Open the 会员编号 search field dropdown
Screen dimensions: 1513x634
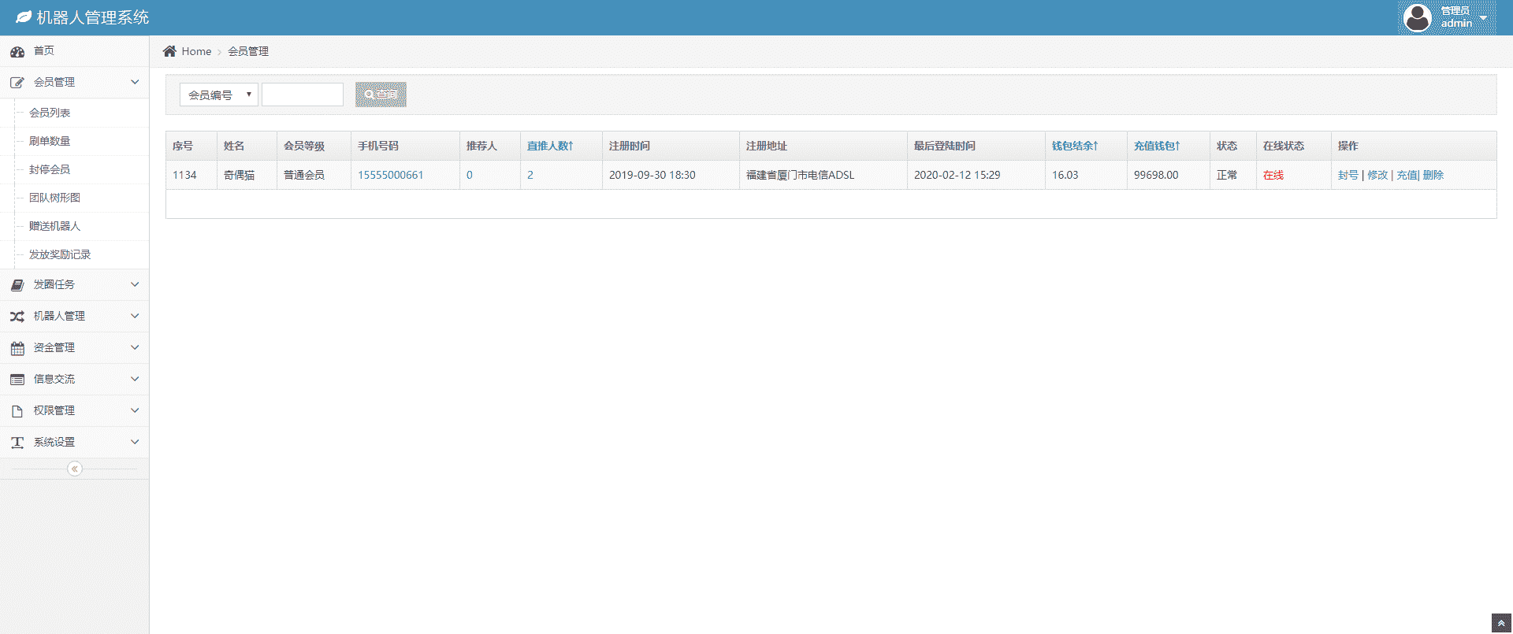(218, 95)
